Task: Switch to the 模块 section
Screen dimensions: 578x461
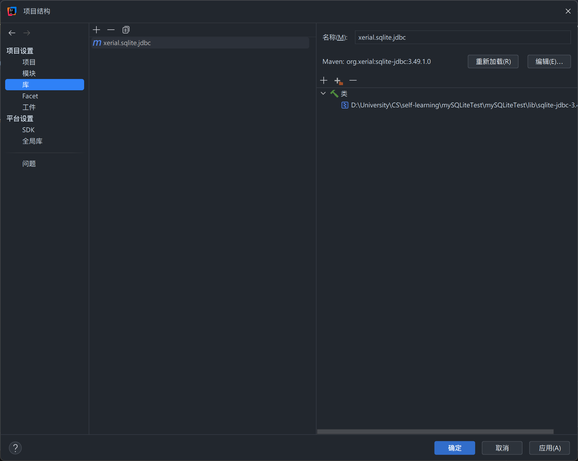Action: point(29,74)
